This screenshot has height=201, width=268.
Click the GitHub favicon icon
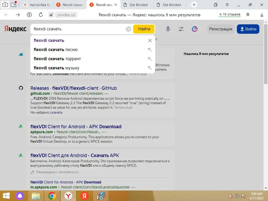[21, 88]
